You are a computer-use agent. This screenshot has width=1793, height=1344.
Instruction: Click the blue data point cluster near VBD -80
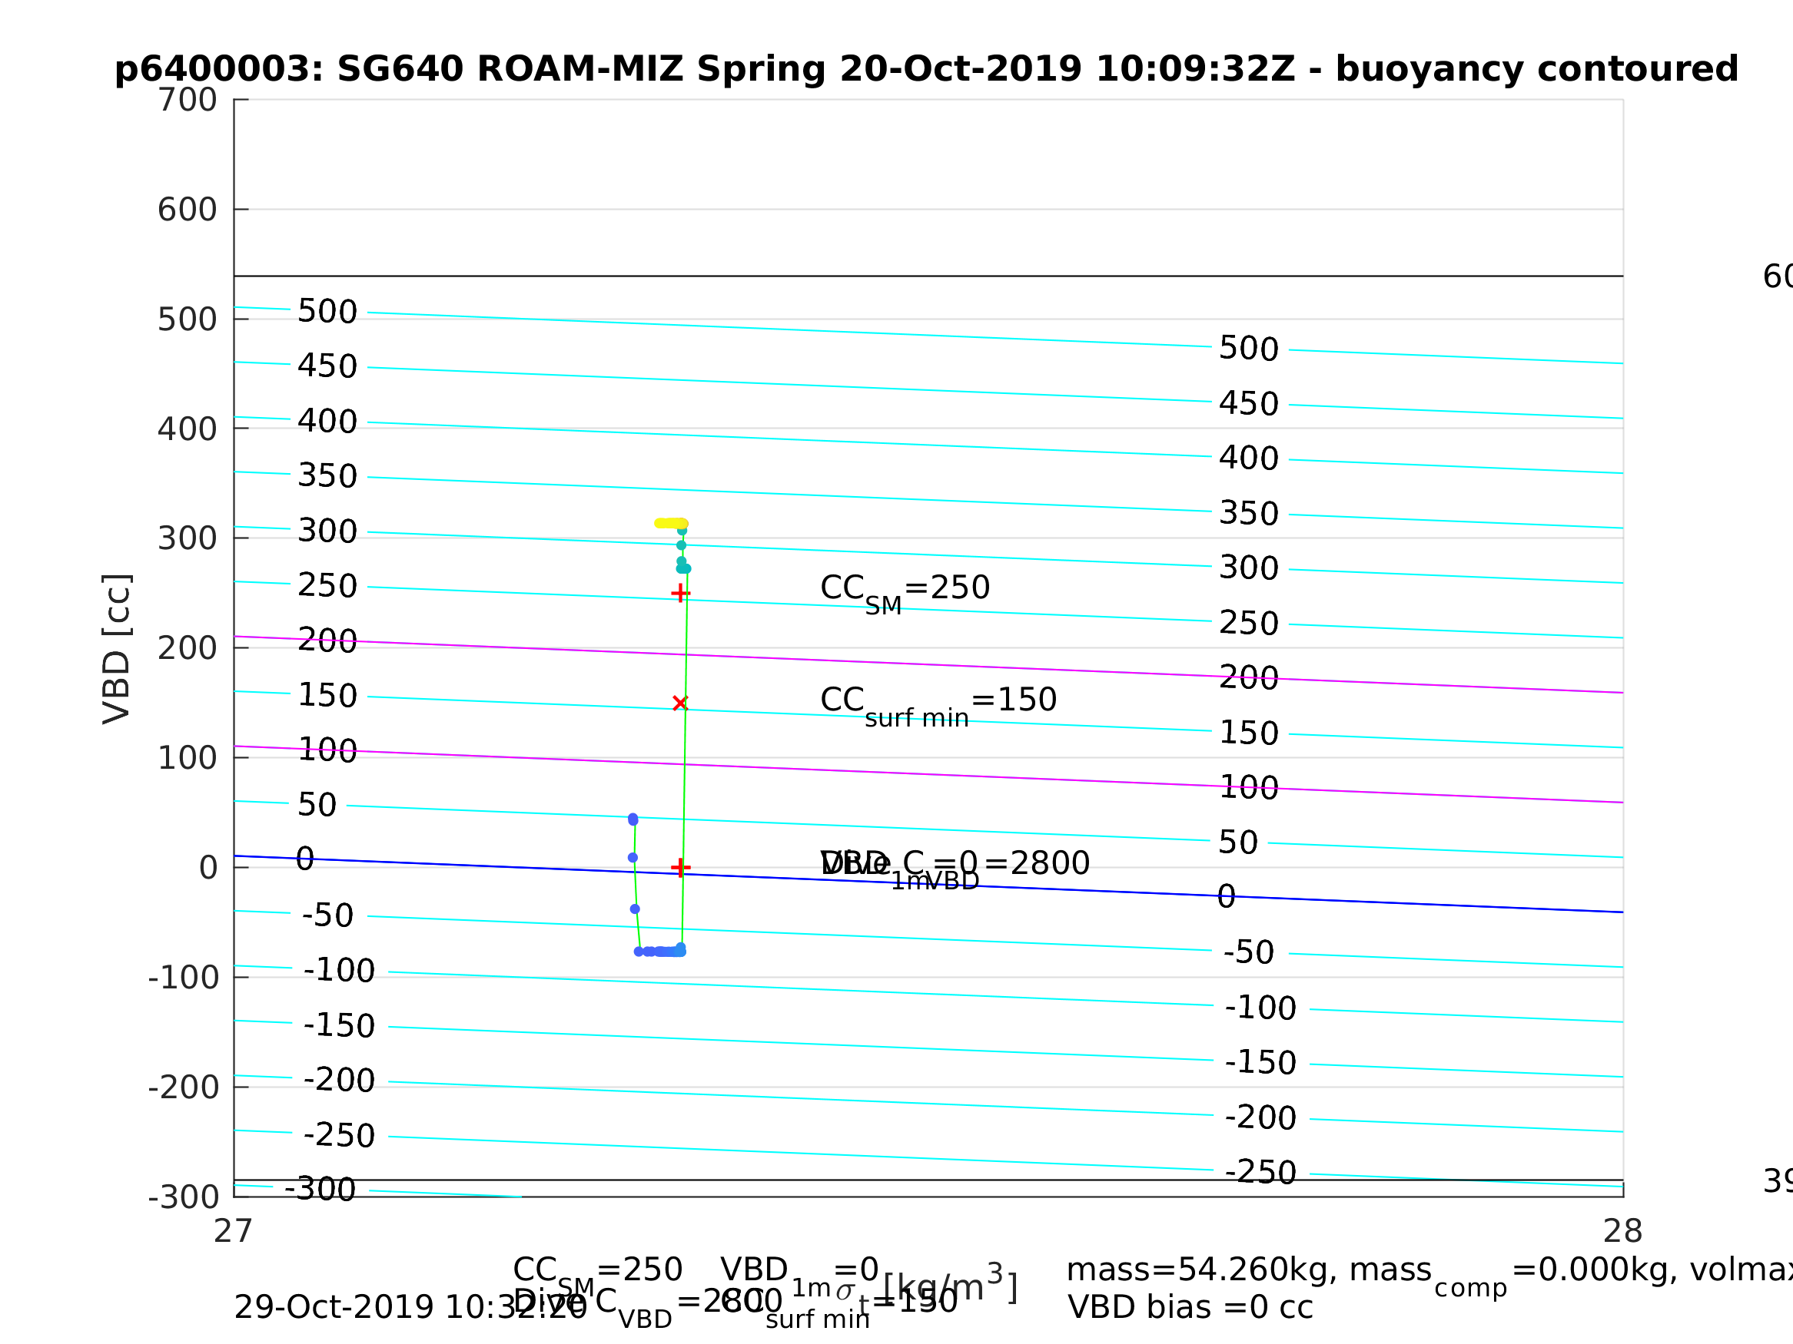pos(660,951)
